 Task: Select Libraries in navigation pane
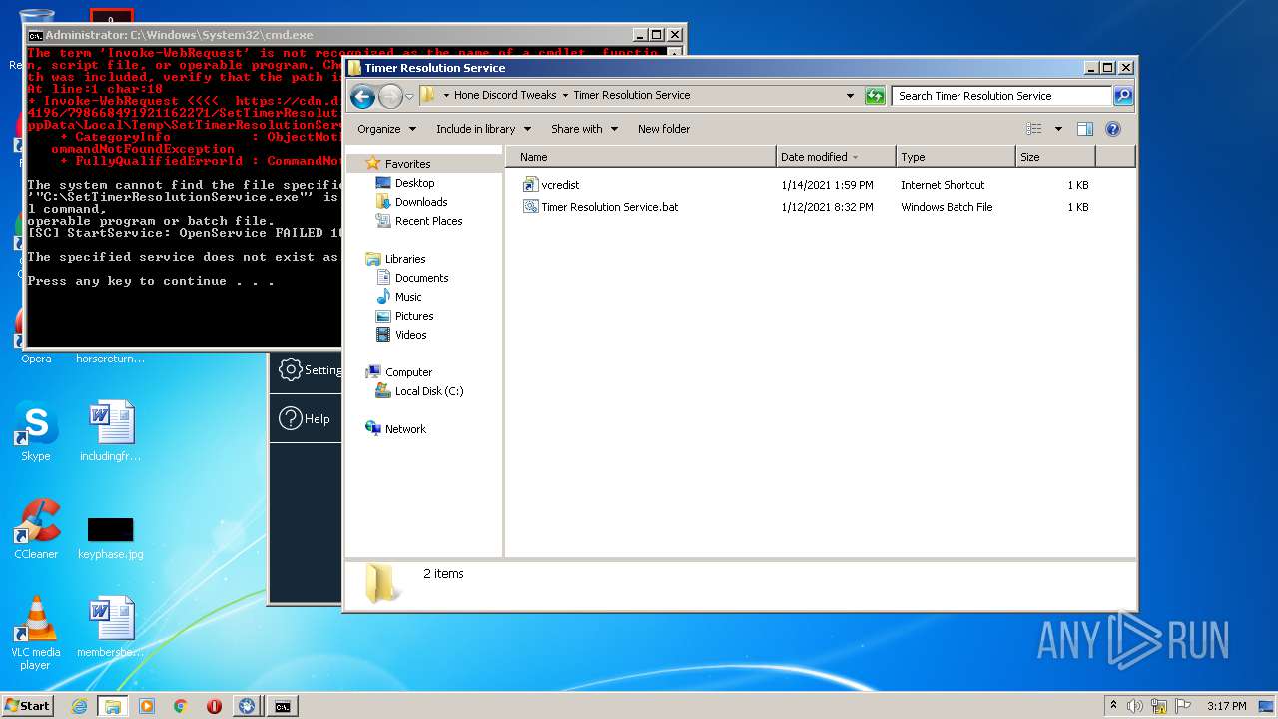405,259
